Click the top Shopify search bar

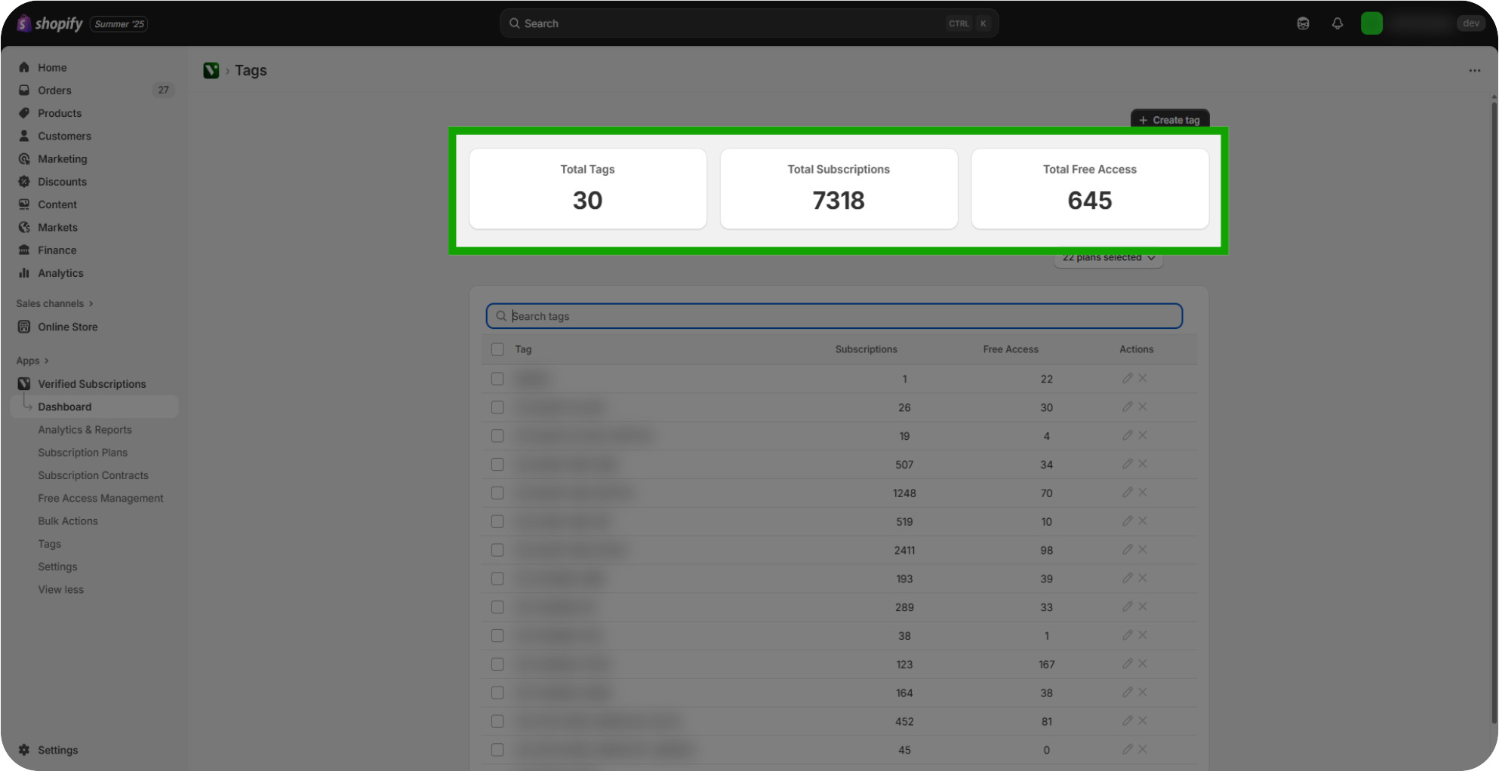[x=749, y=23]
